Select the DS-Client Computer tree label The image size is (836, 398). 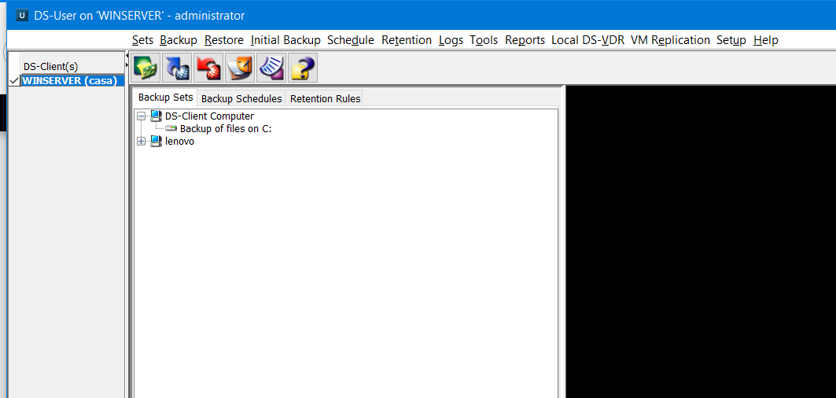click(209, 116)
